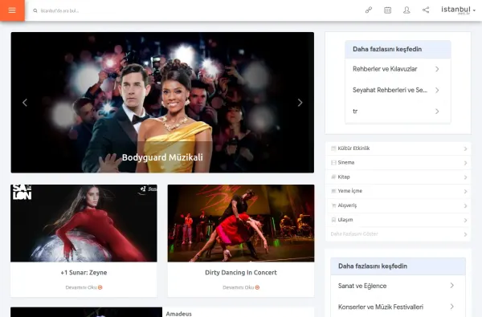Click the share icon in header
The width and height of the screenshot is (482, 317).
click(426, 10)
